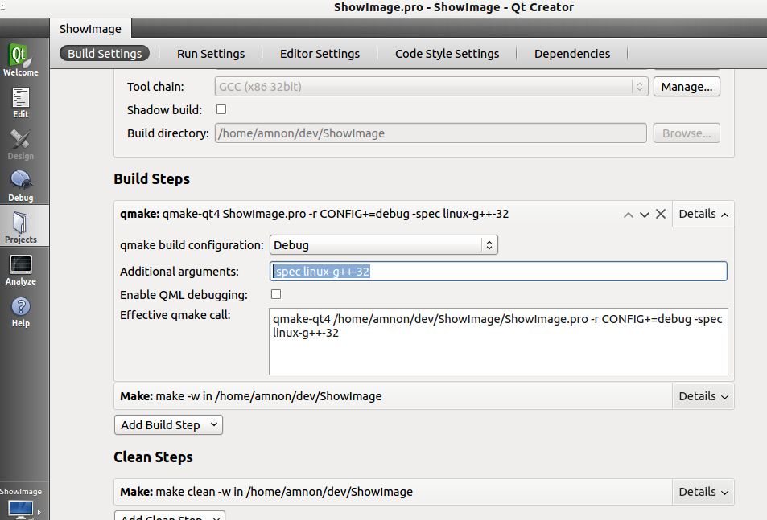Switch to Edit mode
The image size is (767, 520).
pyautogui.click(x=21, y=103)
